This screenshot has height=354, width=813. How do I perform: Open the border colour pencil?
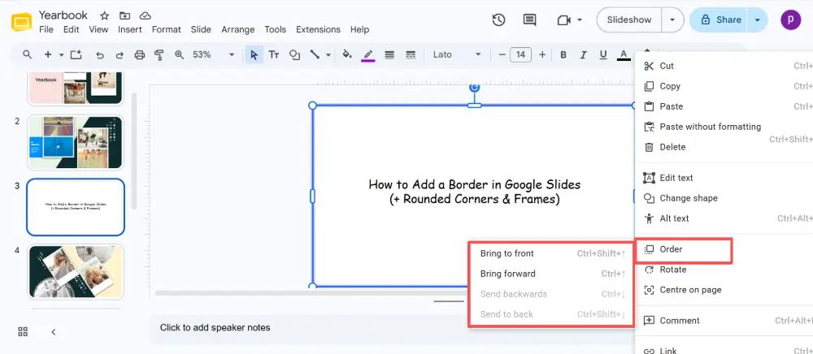(368, 55)
